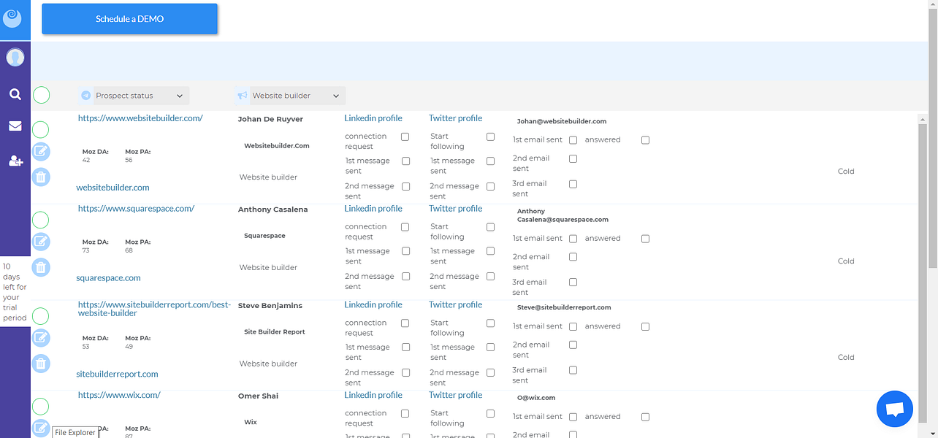Delete the squarespace.com prospect row

41,267
